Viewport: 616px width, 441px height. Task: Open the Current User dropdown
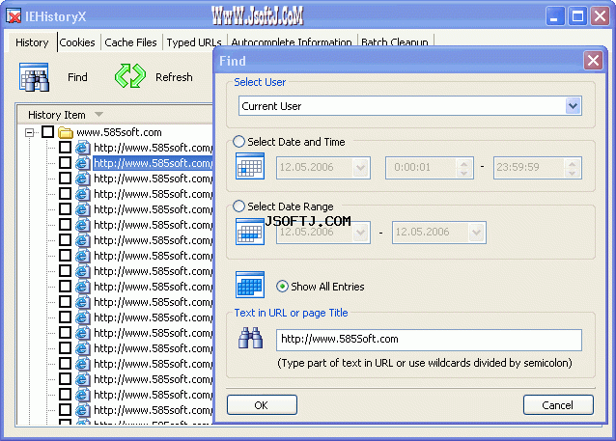click(x=574, y=106)
